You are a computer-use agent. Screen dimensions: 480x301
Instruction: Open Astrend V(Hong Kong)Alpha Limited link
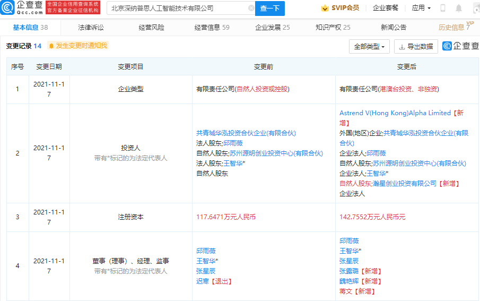pos(395,113)
